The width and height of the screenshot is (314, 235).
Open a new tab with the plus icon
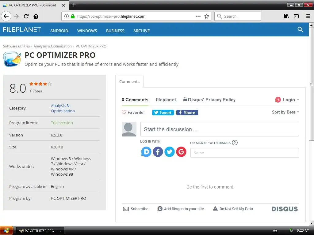(74, 5)
